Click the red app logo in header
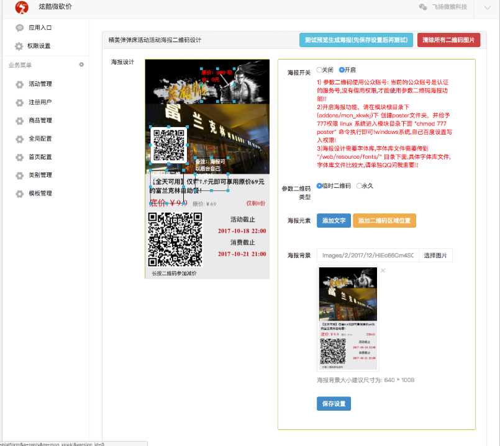 22,7
